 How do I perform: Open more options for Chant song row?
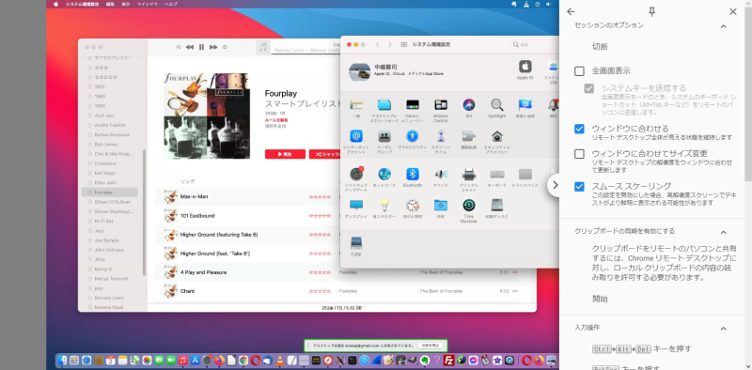click(515, 291)
